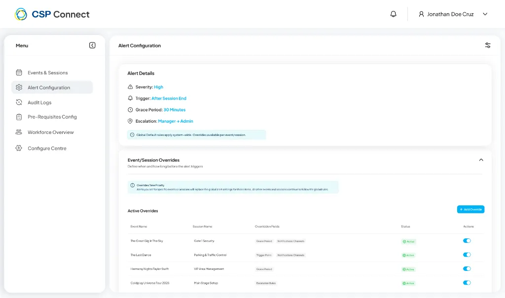Click Active status badge for VIP Area Management
This screenshot has height=298, width=505.
pyautogui.click(x=408, y=269)
